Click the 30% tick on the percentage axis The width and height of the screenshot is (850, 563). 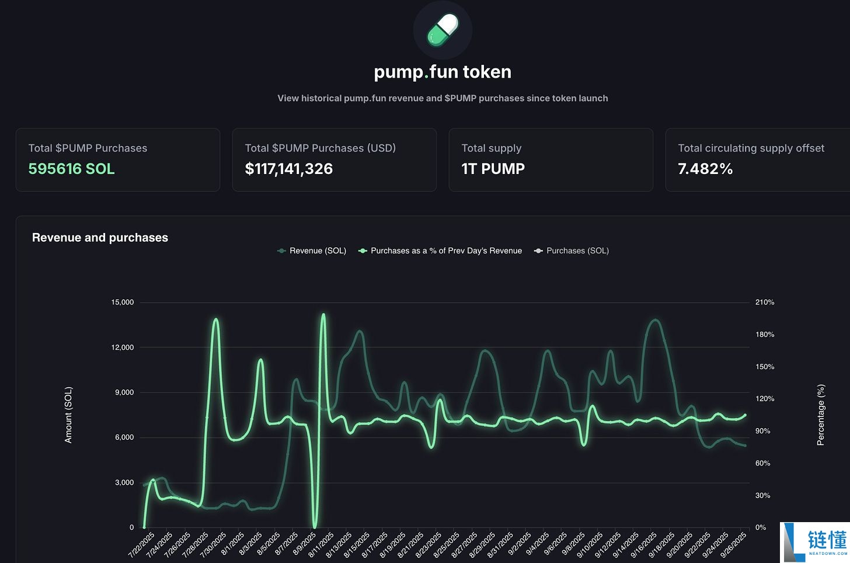point(763,495)
